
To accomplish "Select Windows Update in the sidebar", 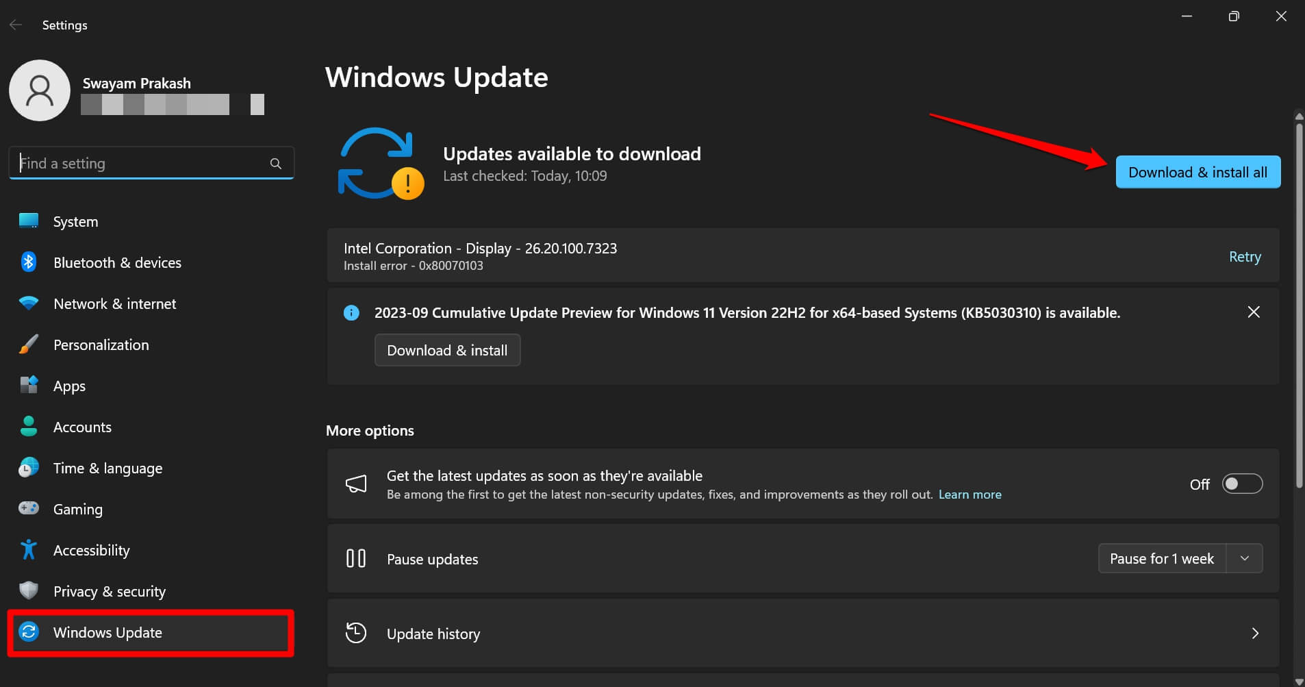I will coord(107,632).
